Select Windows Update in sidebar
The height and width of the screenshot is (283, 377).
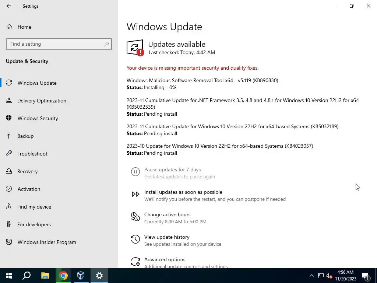coord(59,83)
